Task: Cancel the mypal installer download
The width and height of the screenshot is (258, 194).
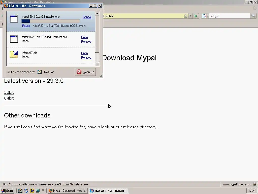Action: point(87,17)
